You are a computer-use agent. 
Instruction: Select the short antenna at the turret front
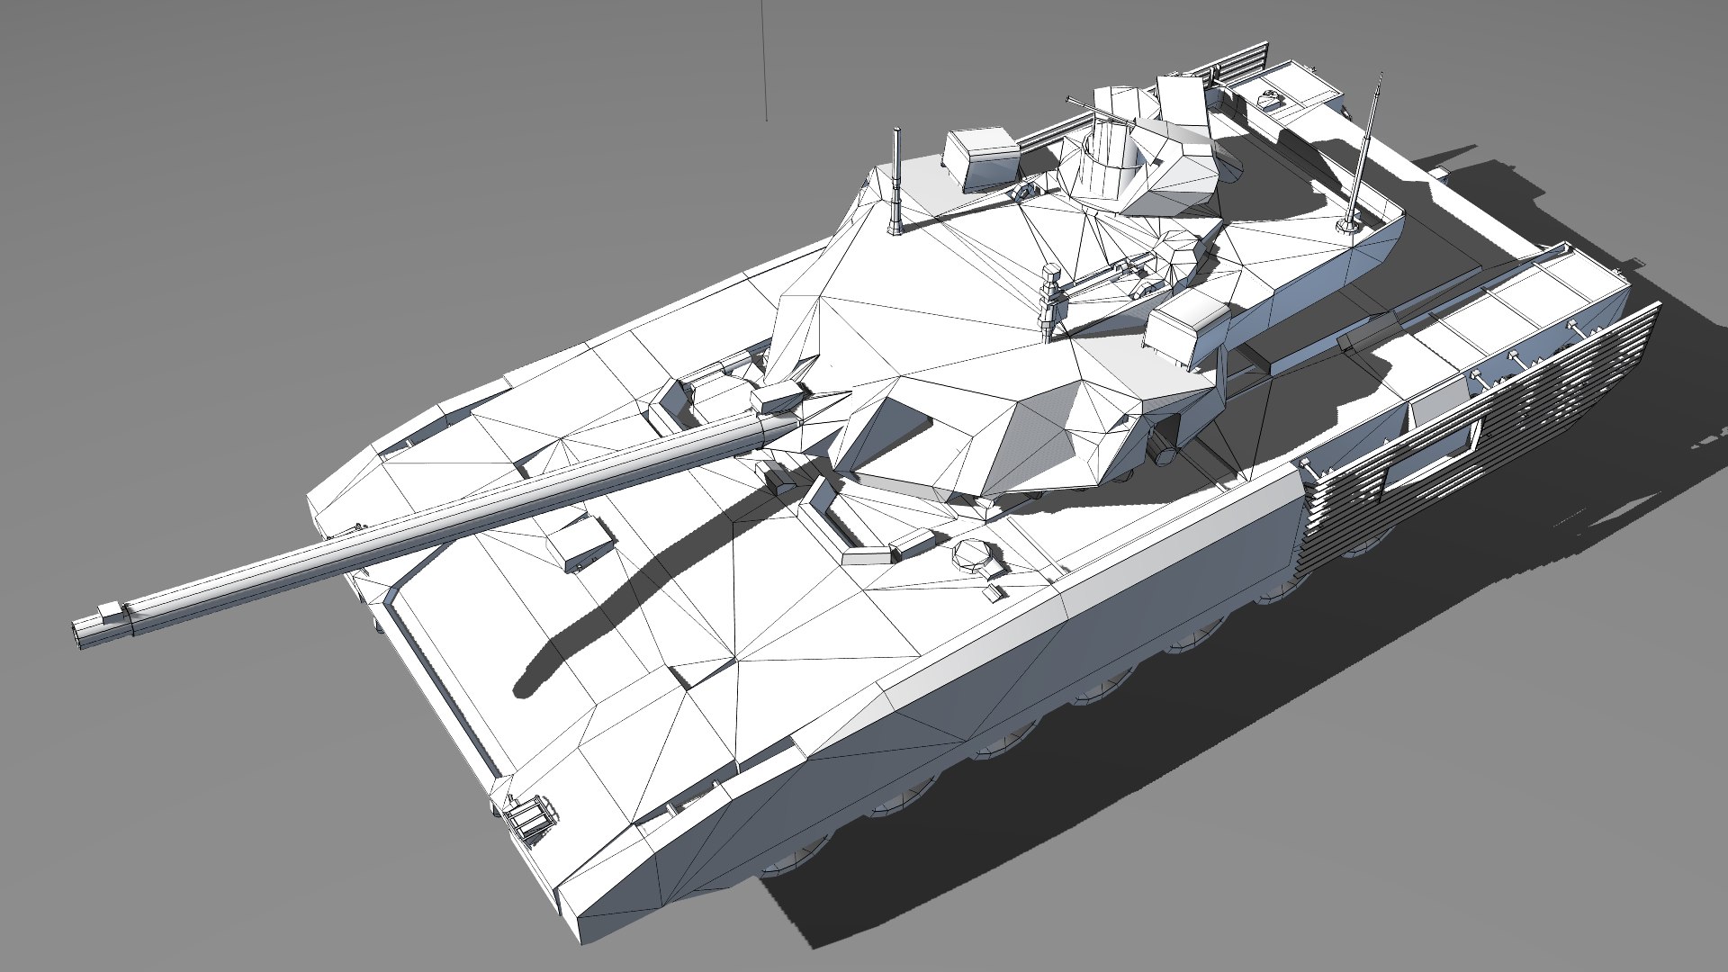click(895, 182)
